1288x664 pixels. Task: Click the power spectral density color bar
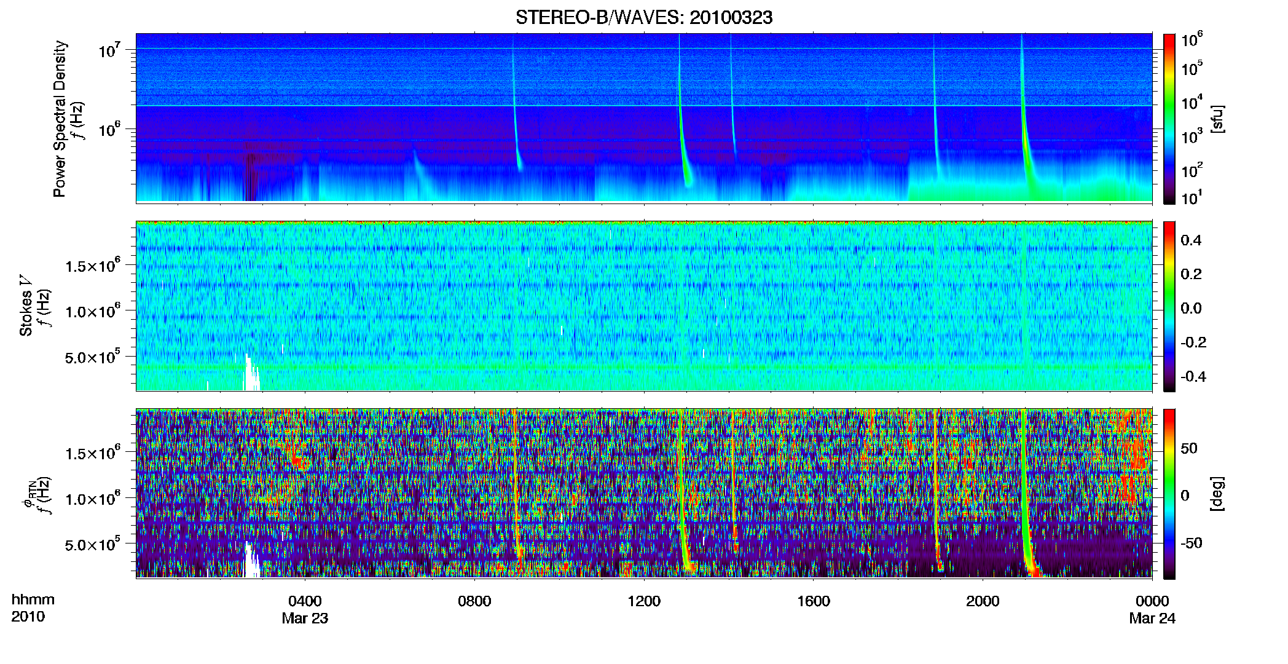pos(1169,119)
